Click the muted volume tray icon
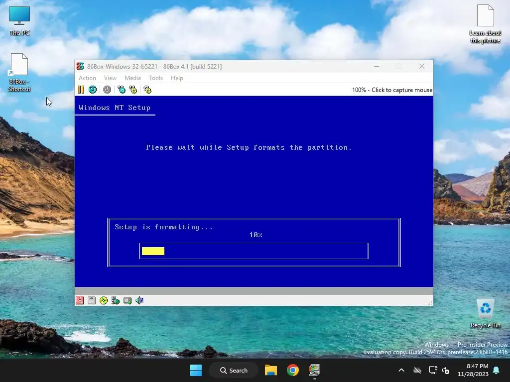This screenshot has width=510, height=382. tap(446, 370)
